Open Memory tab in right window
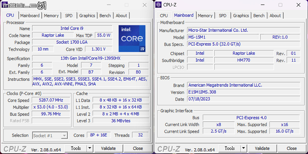 pyautogui.click(x=205, y=15)
